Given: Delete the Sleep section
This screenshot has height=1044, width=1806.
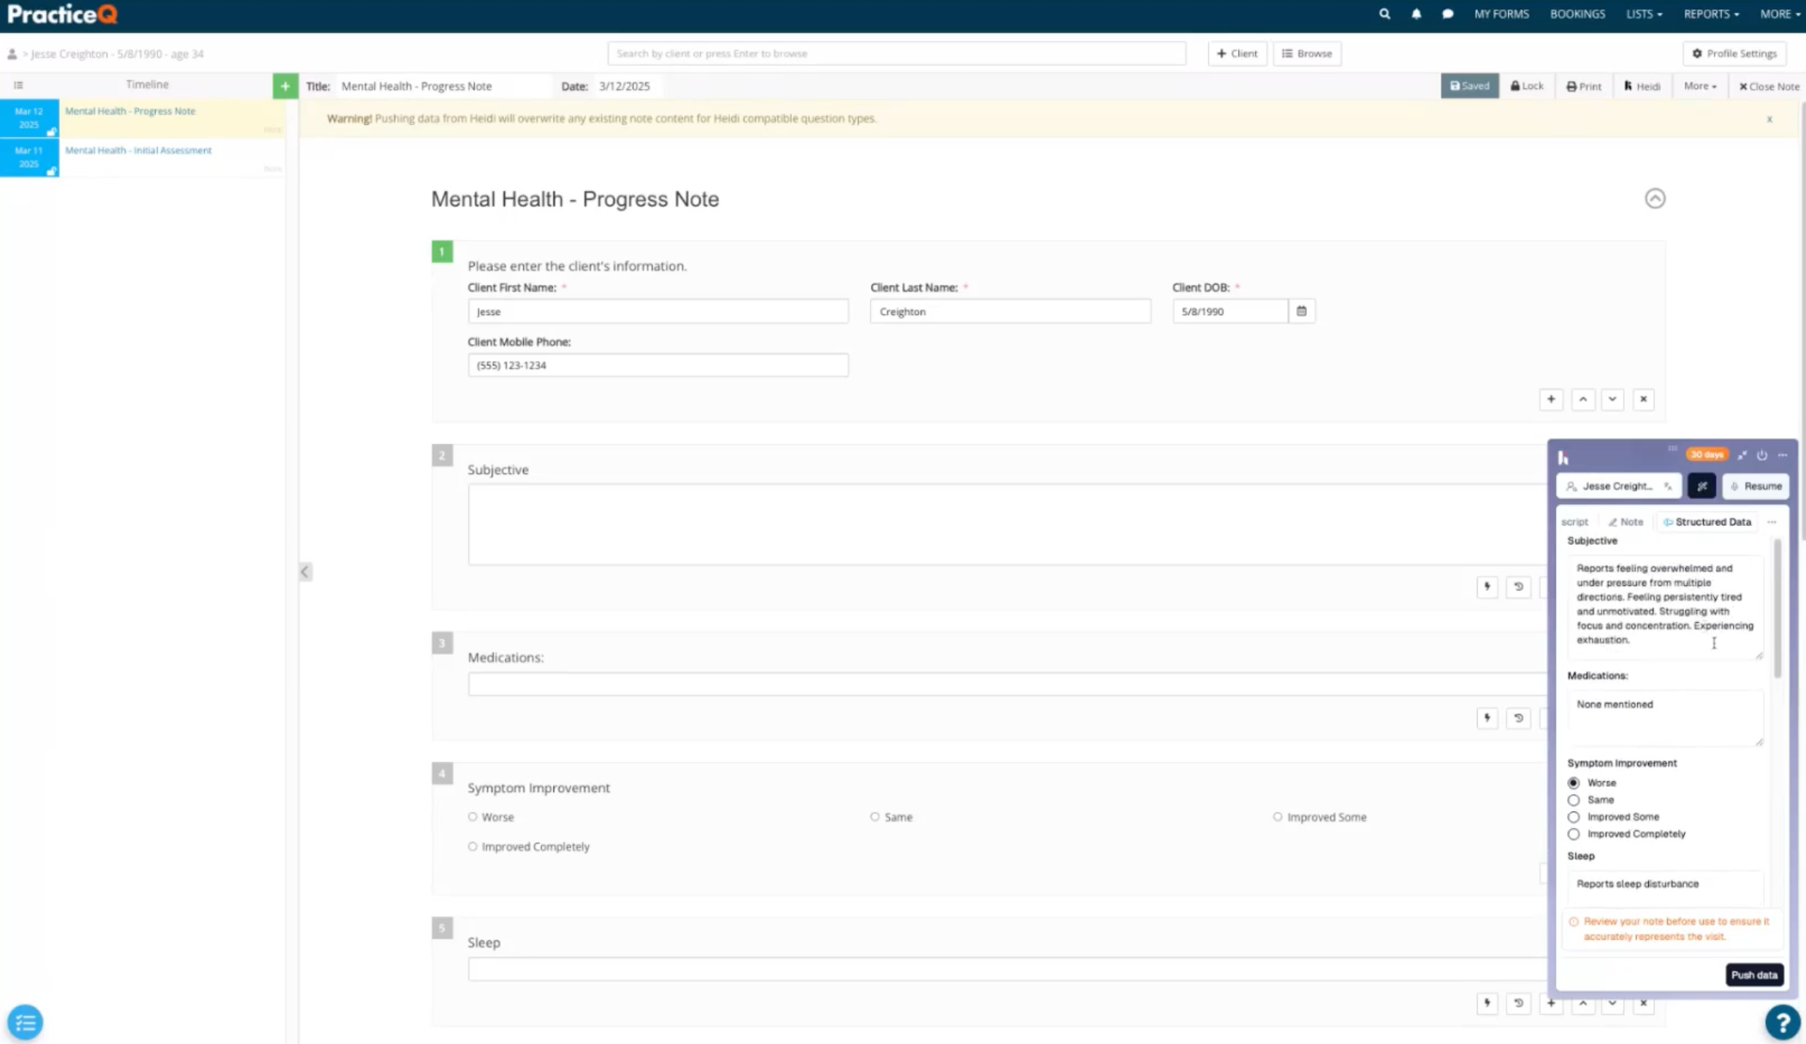Looking at the screenshot, I should click(1643, 1003).
